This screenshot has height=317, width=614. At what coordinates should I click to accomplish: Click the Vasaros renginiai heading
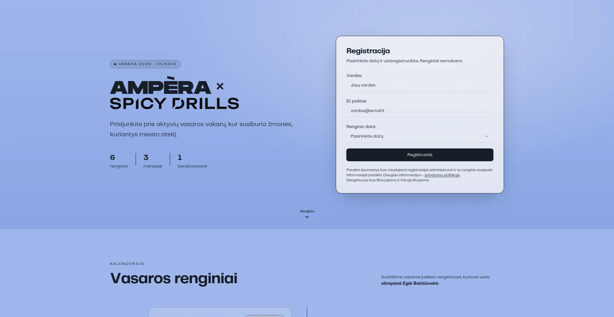point(174,278)
